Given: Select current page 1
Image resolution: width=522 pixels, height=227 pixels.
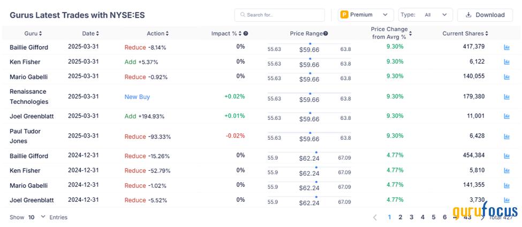Looking at the screenshot, I should click(x=390, y=217).
